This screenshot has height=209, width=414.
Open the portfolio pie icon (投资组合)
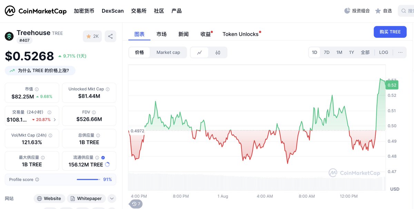point(347,11)
